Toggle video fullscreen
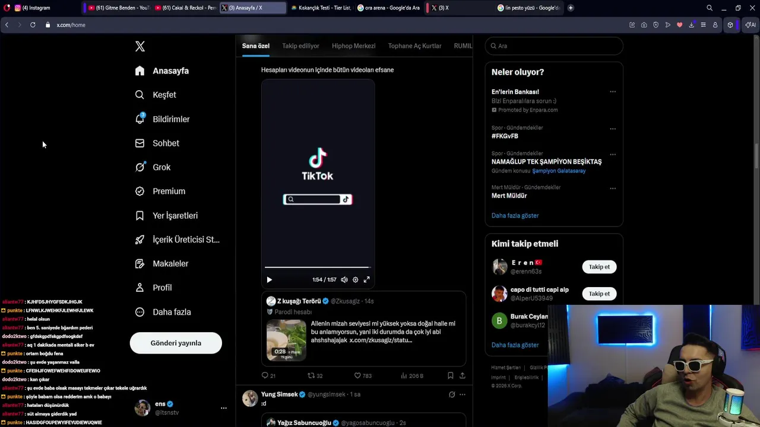 [x=366, y=279]
